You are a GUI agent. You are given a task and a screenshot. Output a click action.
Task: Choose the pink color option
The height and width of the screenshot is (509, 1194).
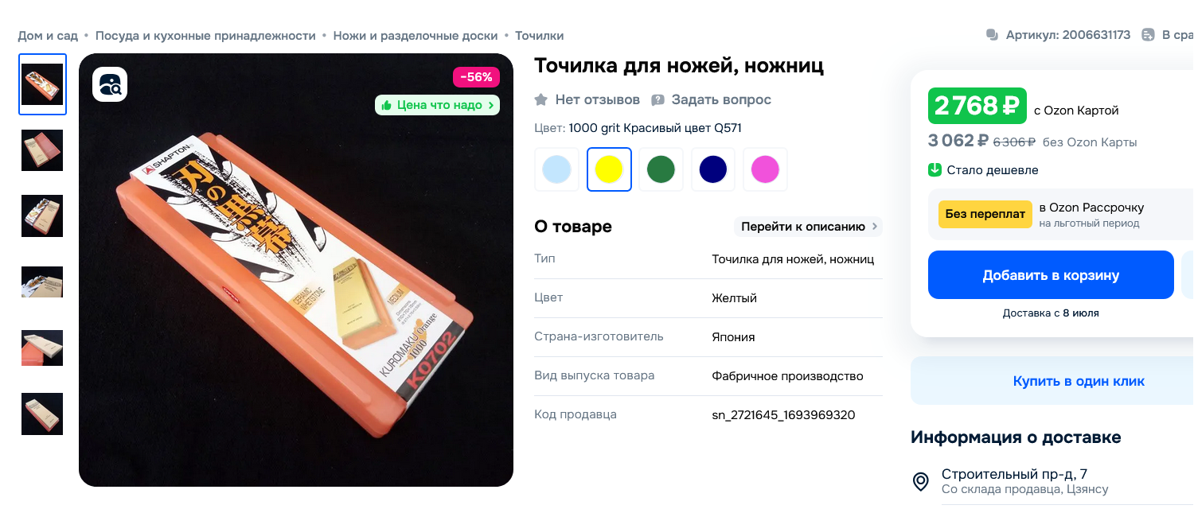pyautogui.click(x=765, y=169)
